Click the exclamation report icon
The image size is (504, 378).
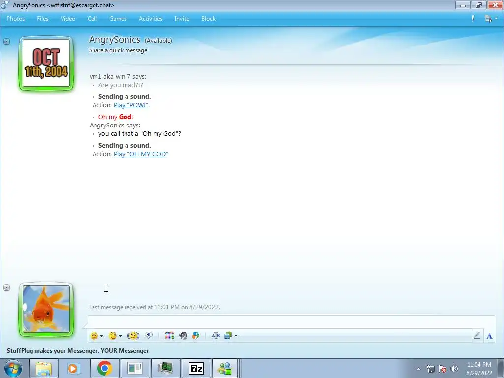[x=473, y=18]
